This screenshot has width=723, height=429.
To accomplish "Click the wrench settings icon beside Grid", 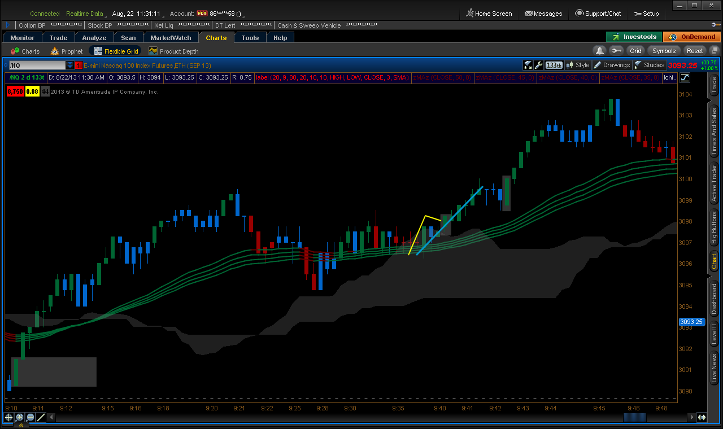I will 617,51.
